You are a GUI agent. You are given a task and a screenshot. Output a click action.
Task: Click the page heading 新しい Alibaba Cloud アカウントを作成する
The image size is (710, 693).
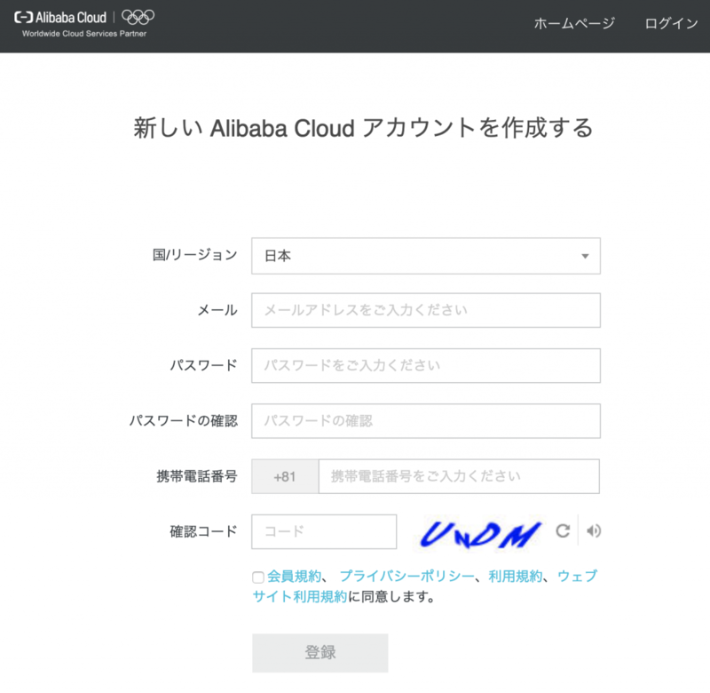(363, 128)
